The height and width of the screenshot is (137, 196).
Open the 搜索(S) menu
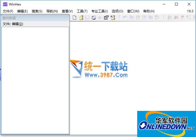(x=37, y=11)
